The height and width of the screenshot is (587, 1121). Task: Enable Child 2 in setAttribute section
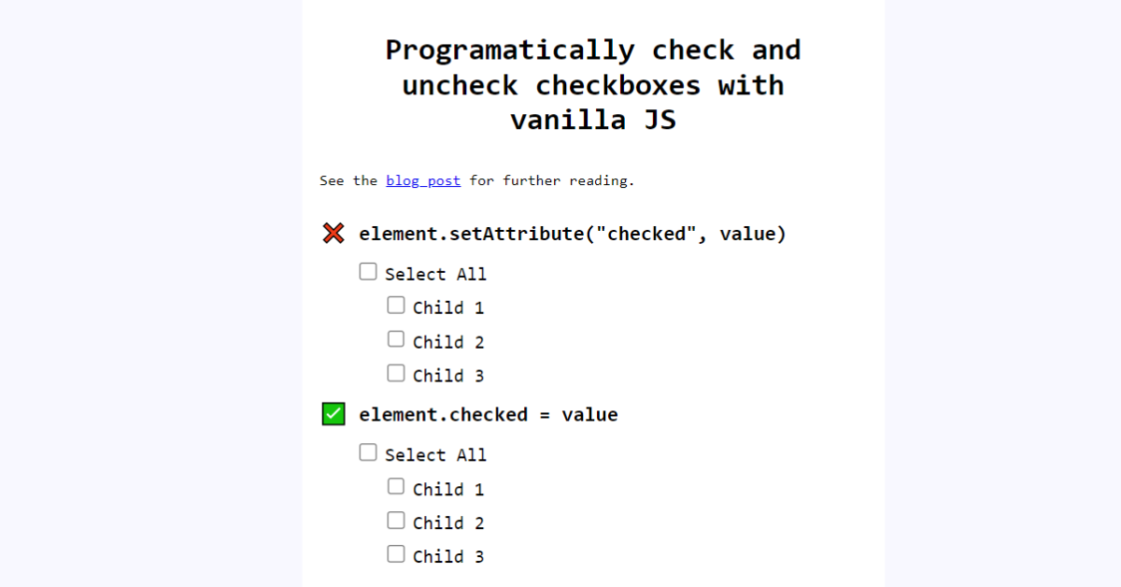[x=396, y=339]
